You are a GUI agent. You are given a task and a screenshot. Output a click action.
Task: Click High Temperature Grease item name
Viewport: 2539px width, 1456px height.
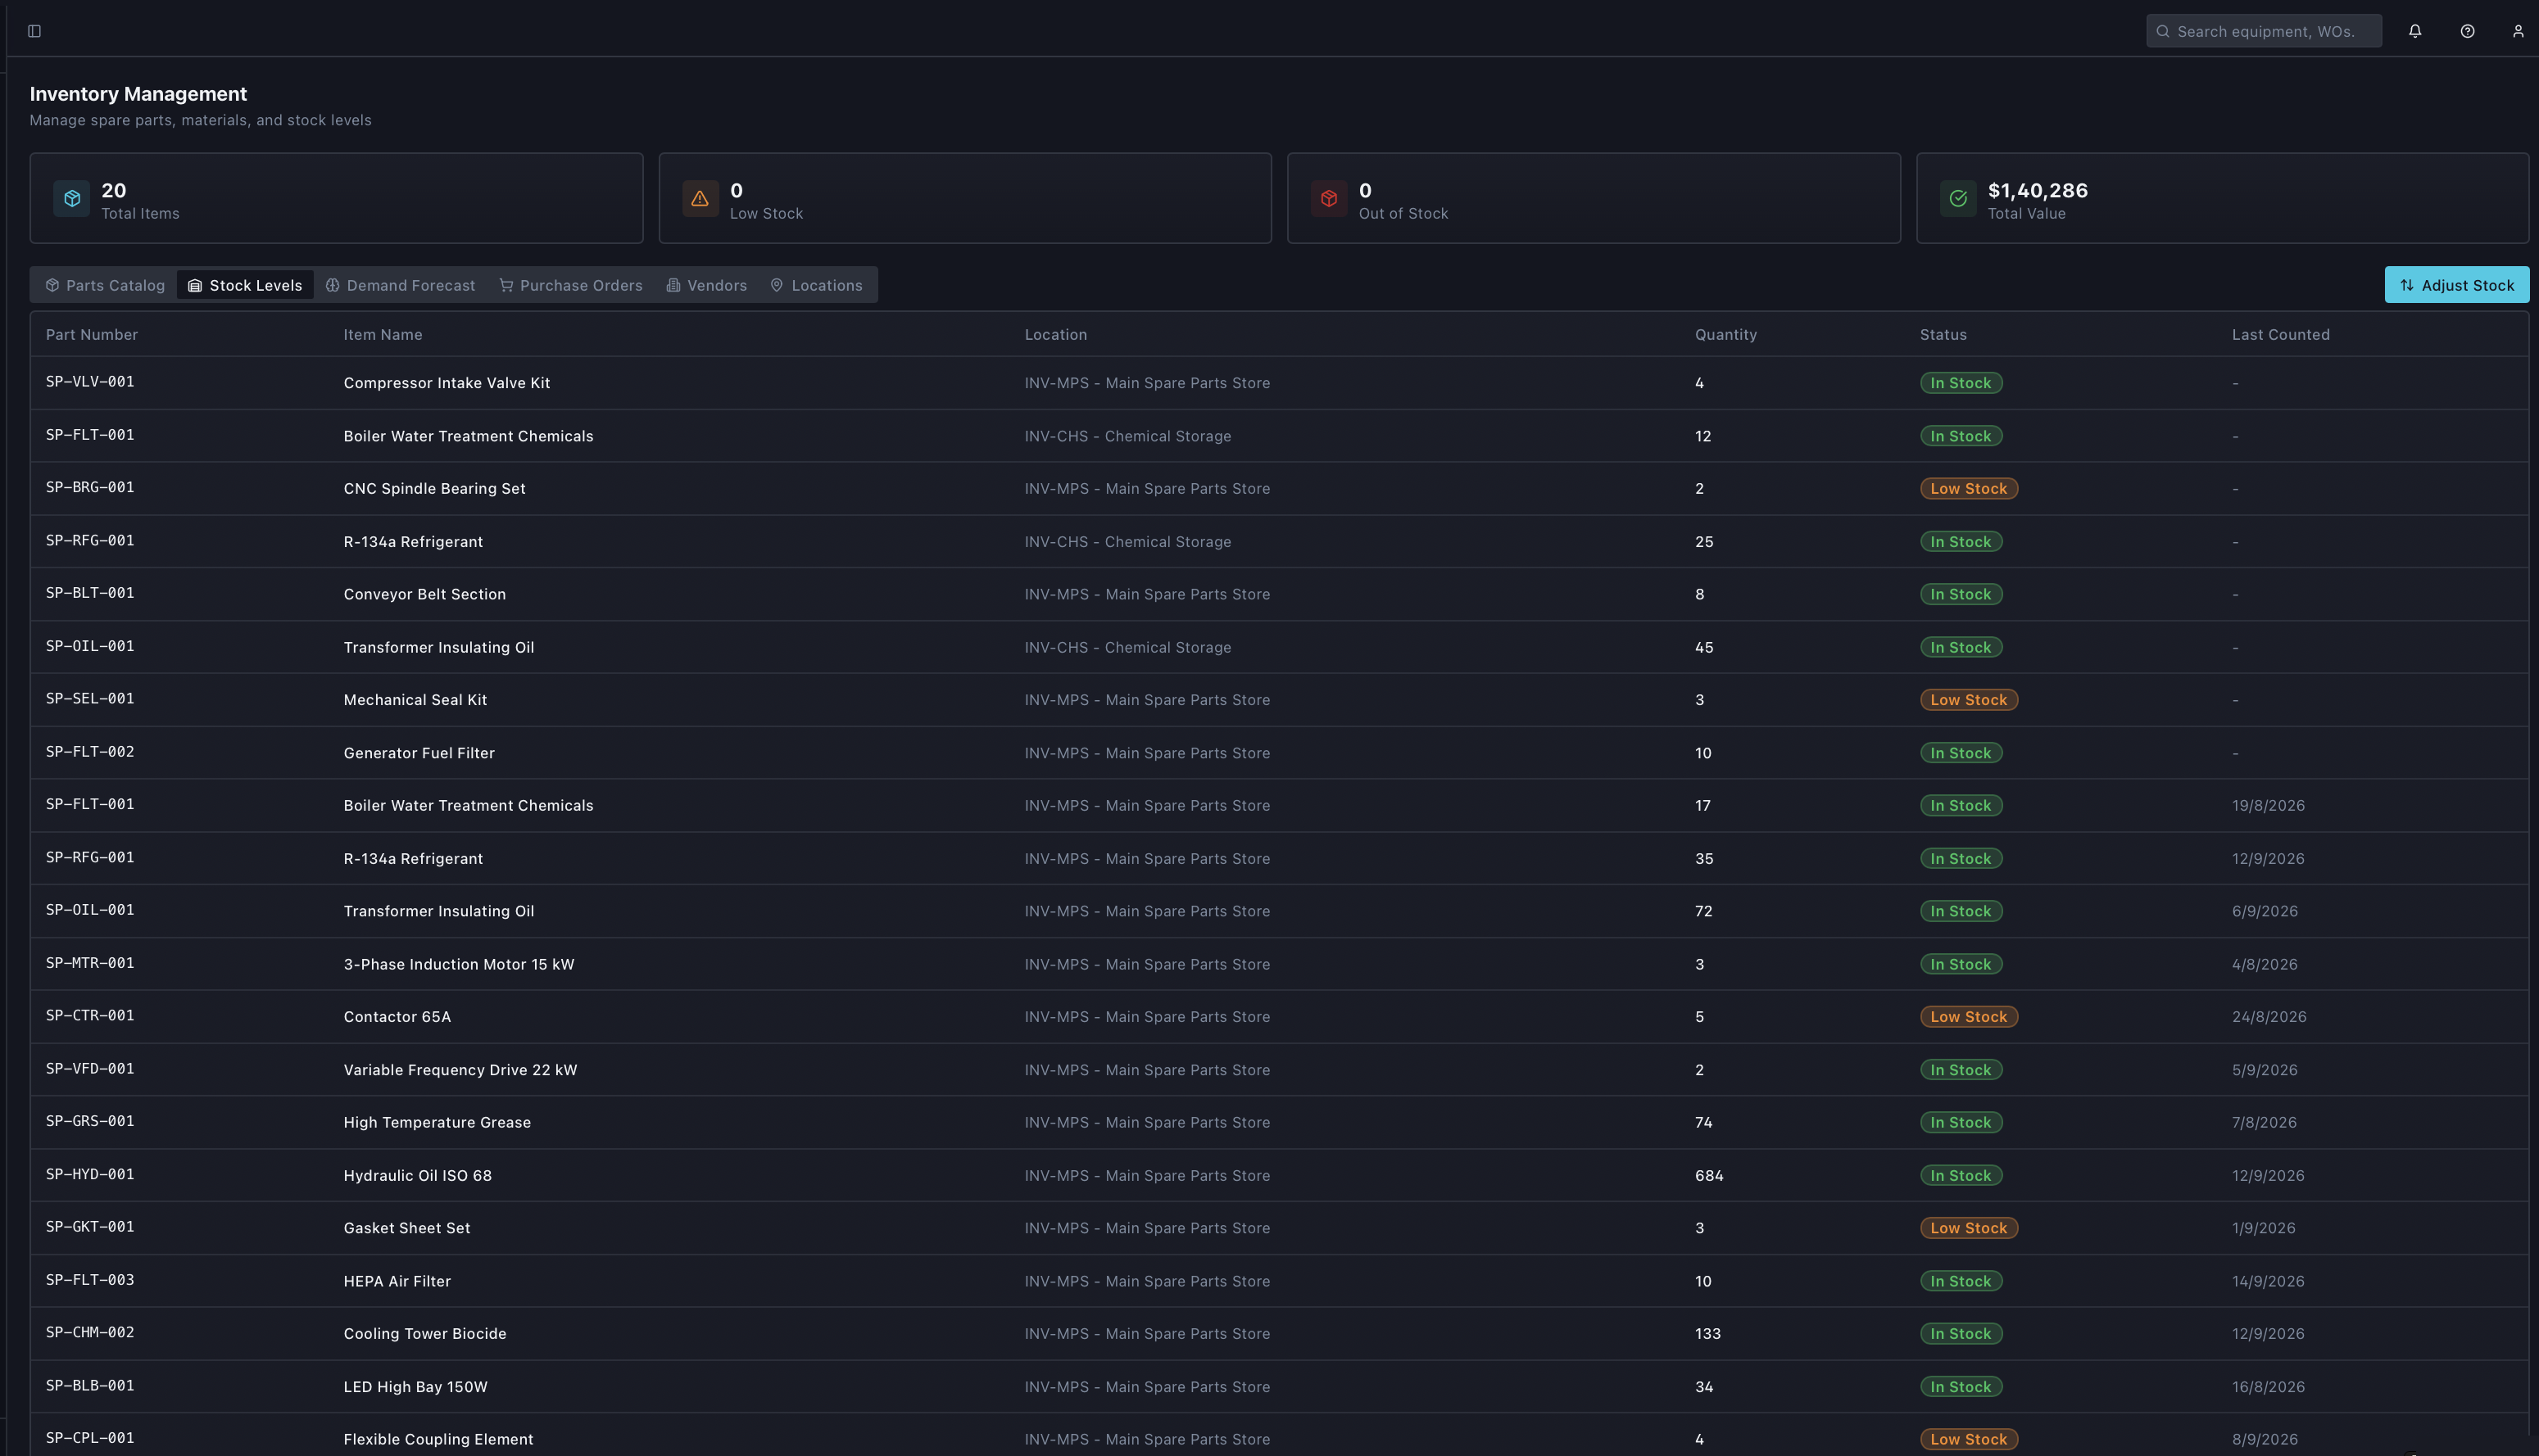coord(438,1122)
